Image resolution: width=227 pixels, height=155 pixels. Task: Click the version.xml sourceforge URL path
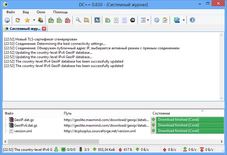point(100,131)
